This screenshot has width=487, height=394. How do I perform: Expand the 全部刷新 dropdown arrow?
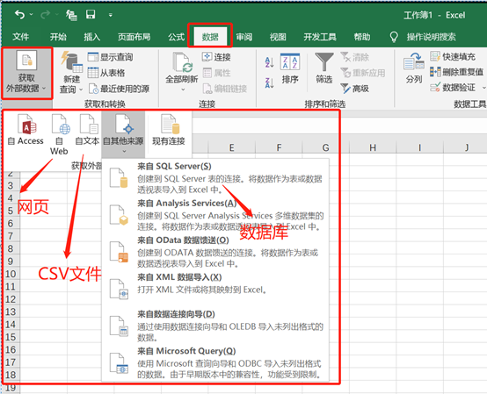click(183, 90)
